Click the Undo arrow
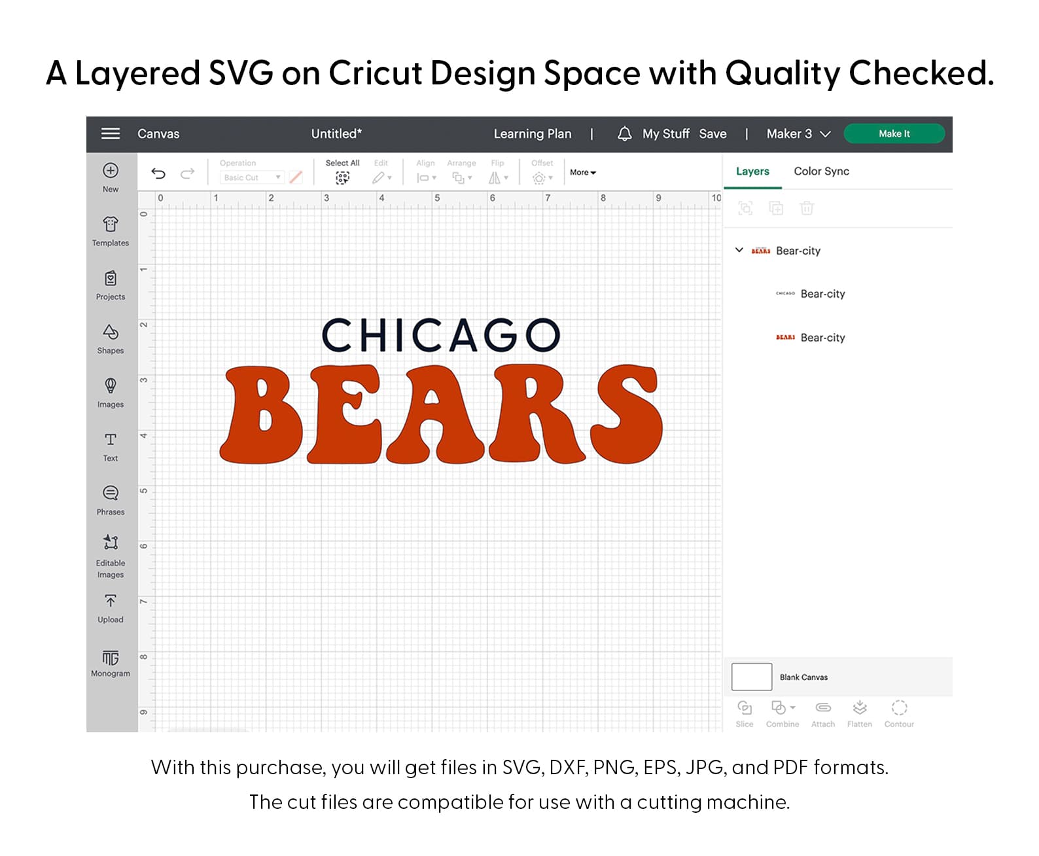The image size is (1039, 856). [x=158, y=173]
